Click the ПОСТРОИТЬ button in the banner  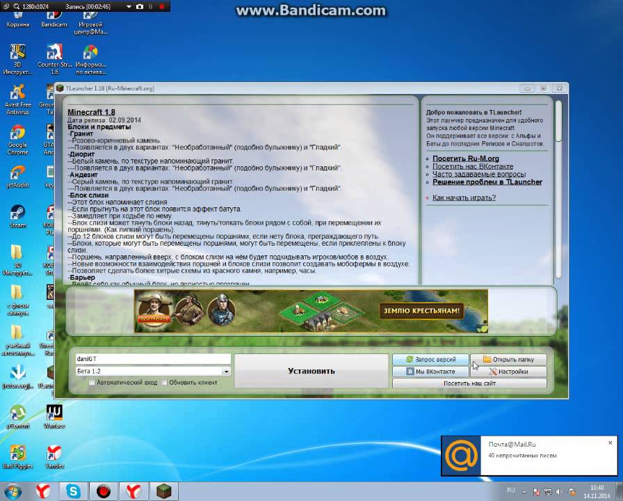point(154,319)
